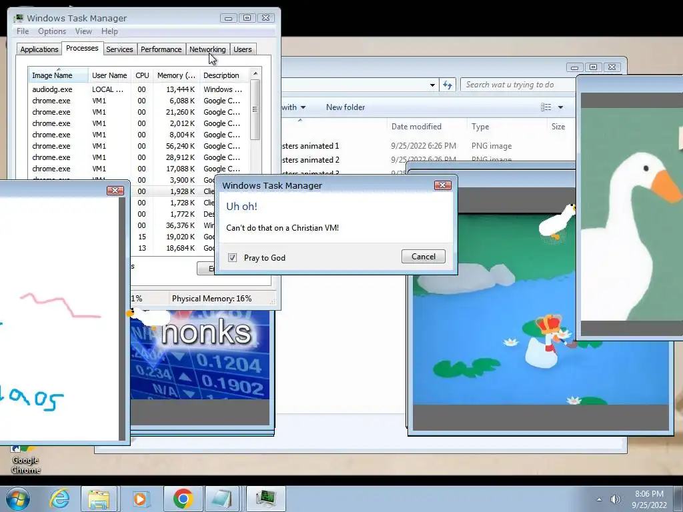Check the Pray to God checkbox
This screenshot has width=683, height=512.
click(233, 258)
